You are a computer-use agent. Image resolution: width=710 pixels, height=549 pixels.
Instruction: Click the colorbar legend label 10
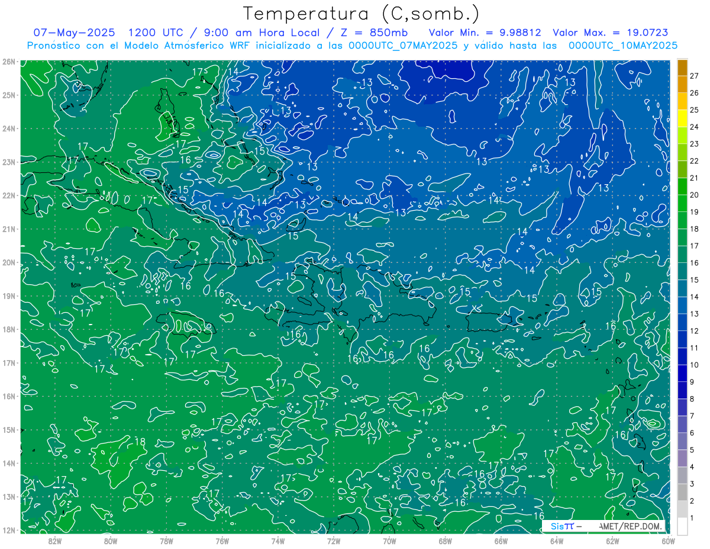pyautogui.click(x=695, y=365)
